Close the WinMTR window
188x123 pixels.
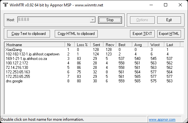180,5
